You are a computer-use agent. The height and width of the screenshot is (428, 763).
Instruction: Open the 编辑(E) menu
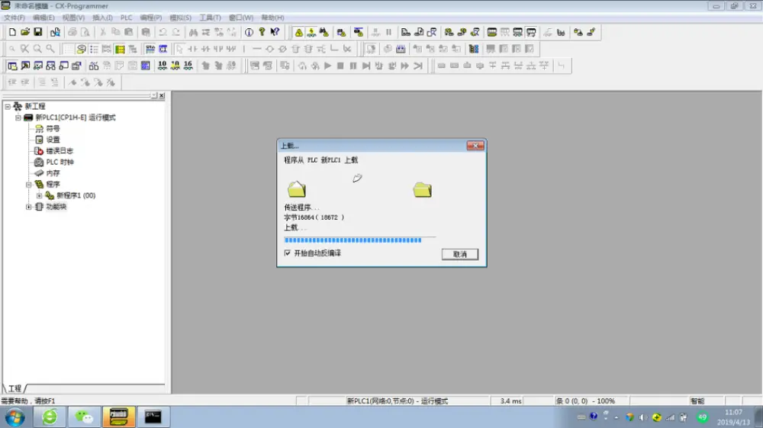click(43, 18)
